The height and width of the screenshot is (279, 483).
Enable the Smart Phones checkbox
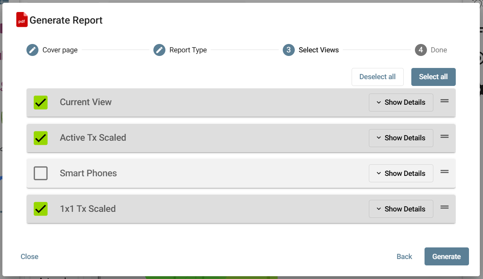pyautogui.click(x=41, y=173)
